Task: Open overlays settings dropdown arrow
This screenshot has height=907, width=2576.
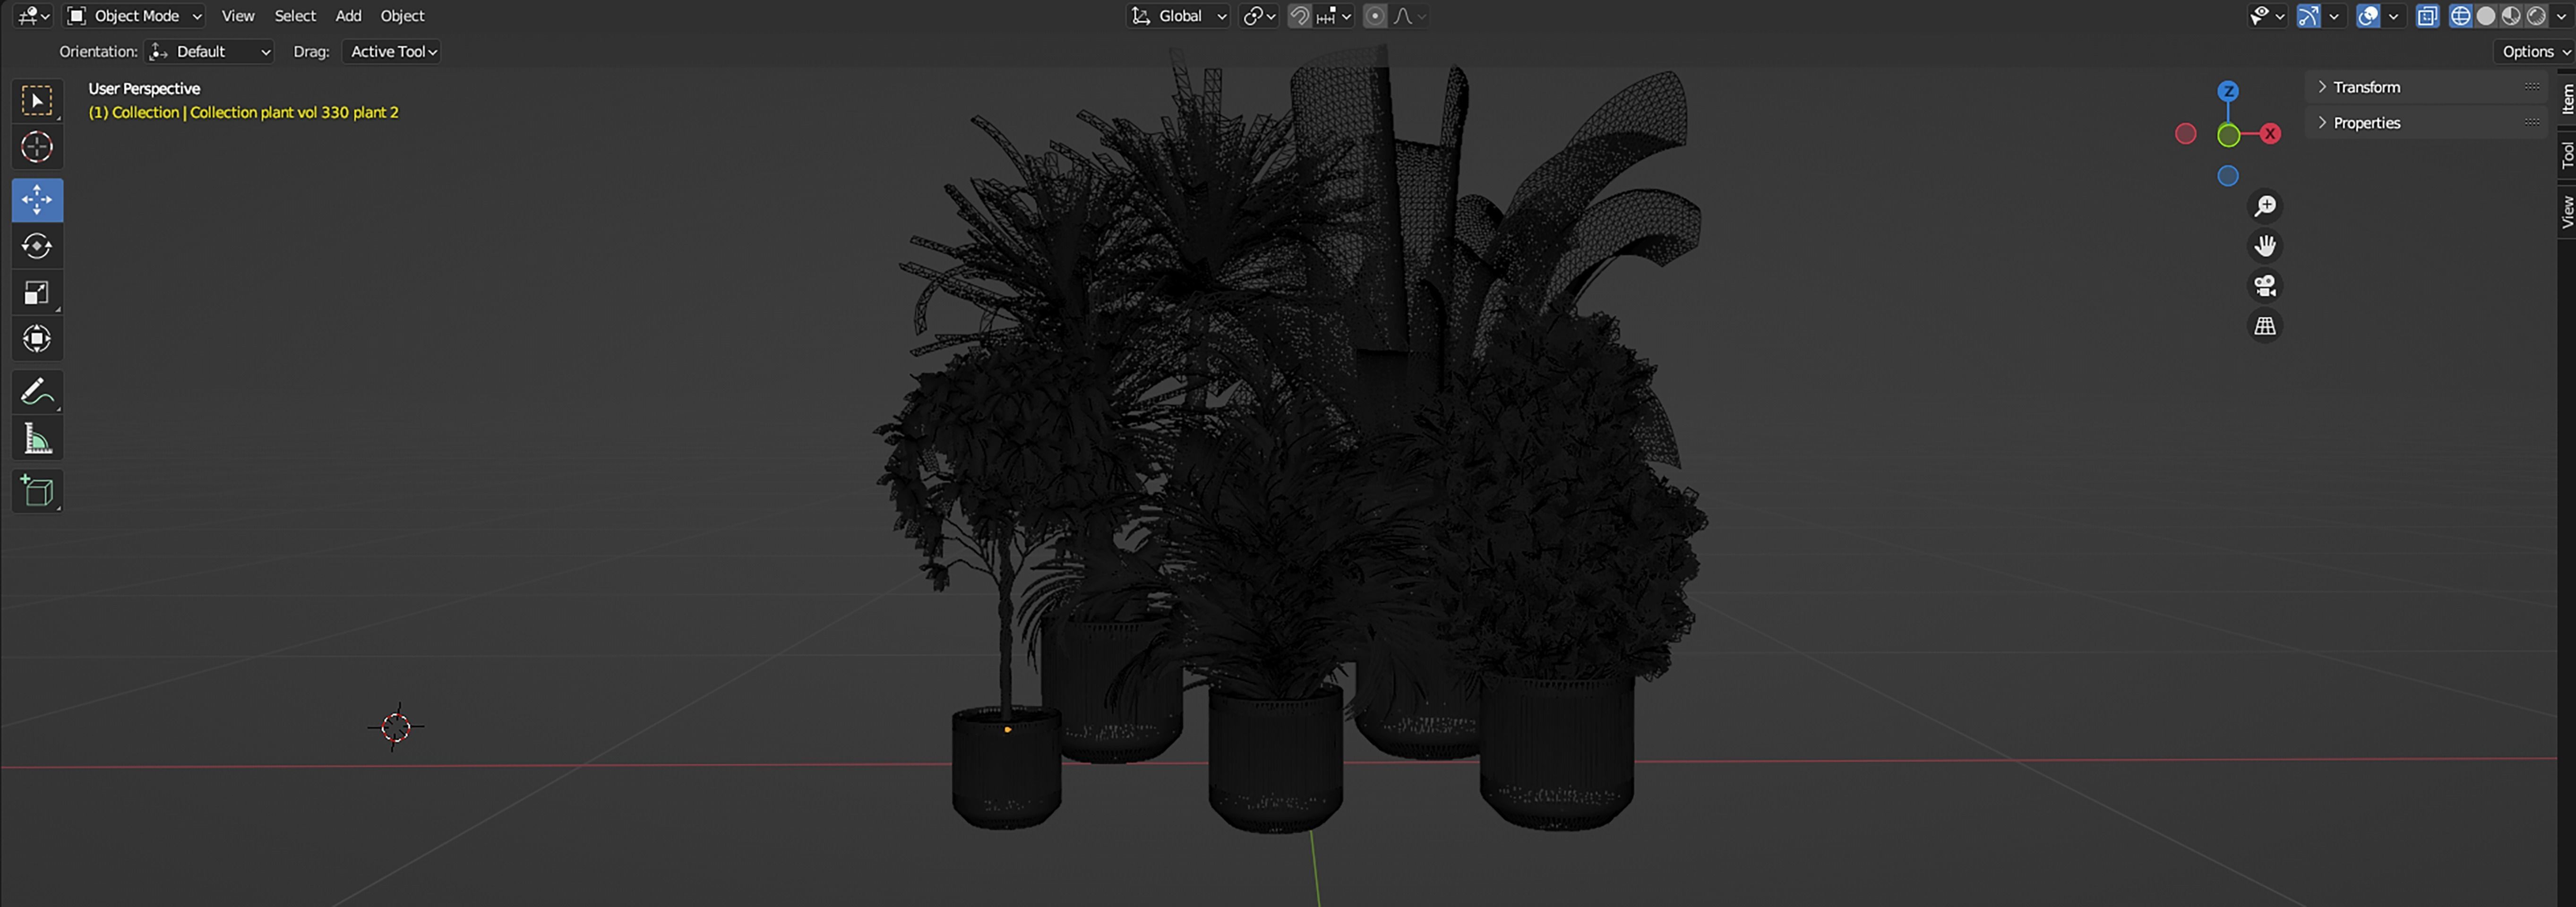Action: click(2394, 16)
